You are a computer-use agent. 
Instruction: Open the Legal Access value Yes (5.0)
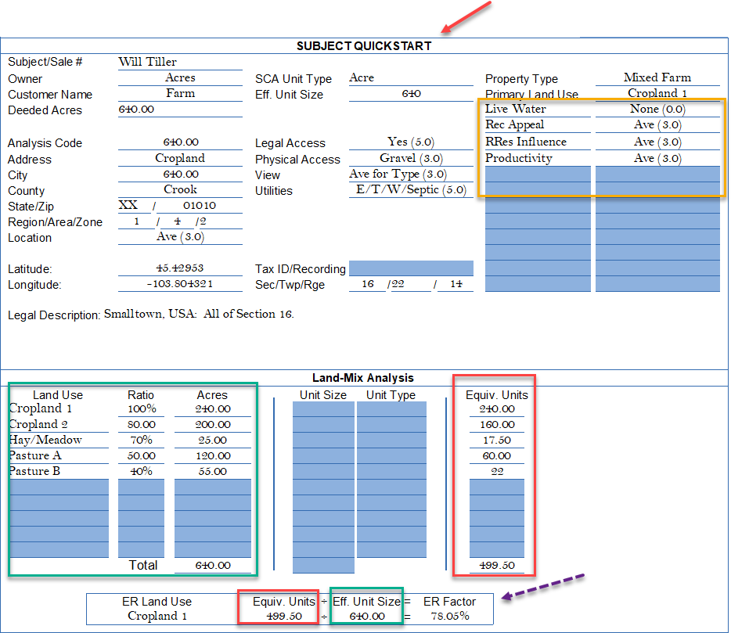[x=411, y=142]
